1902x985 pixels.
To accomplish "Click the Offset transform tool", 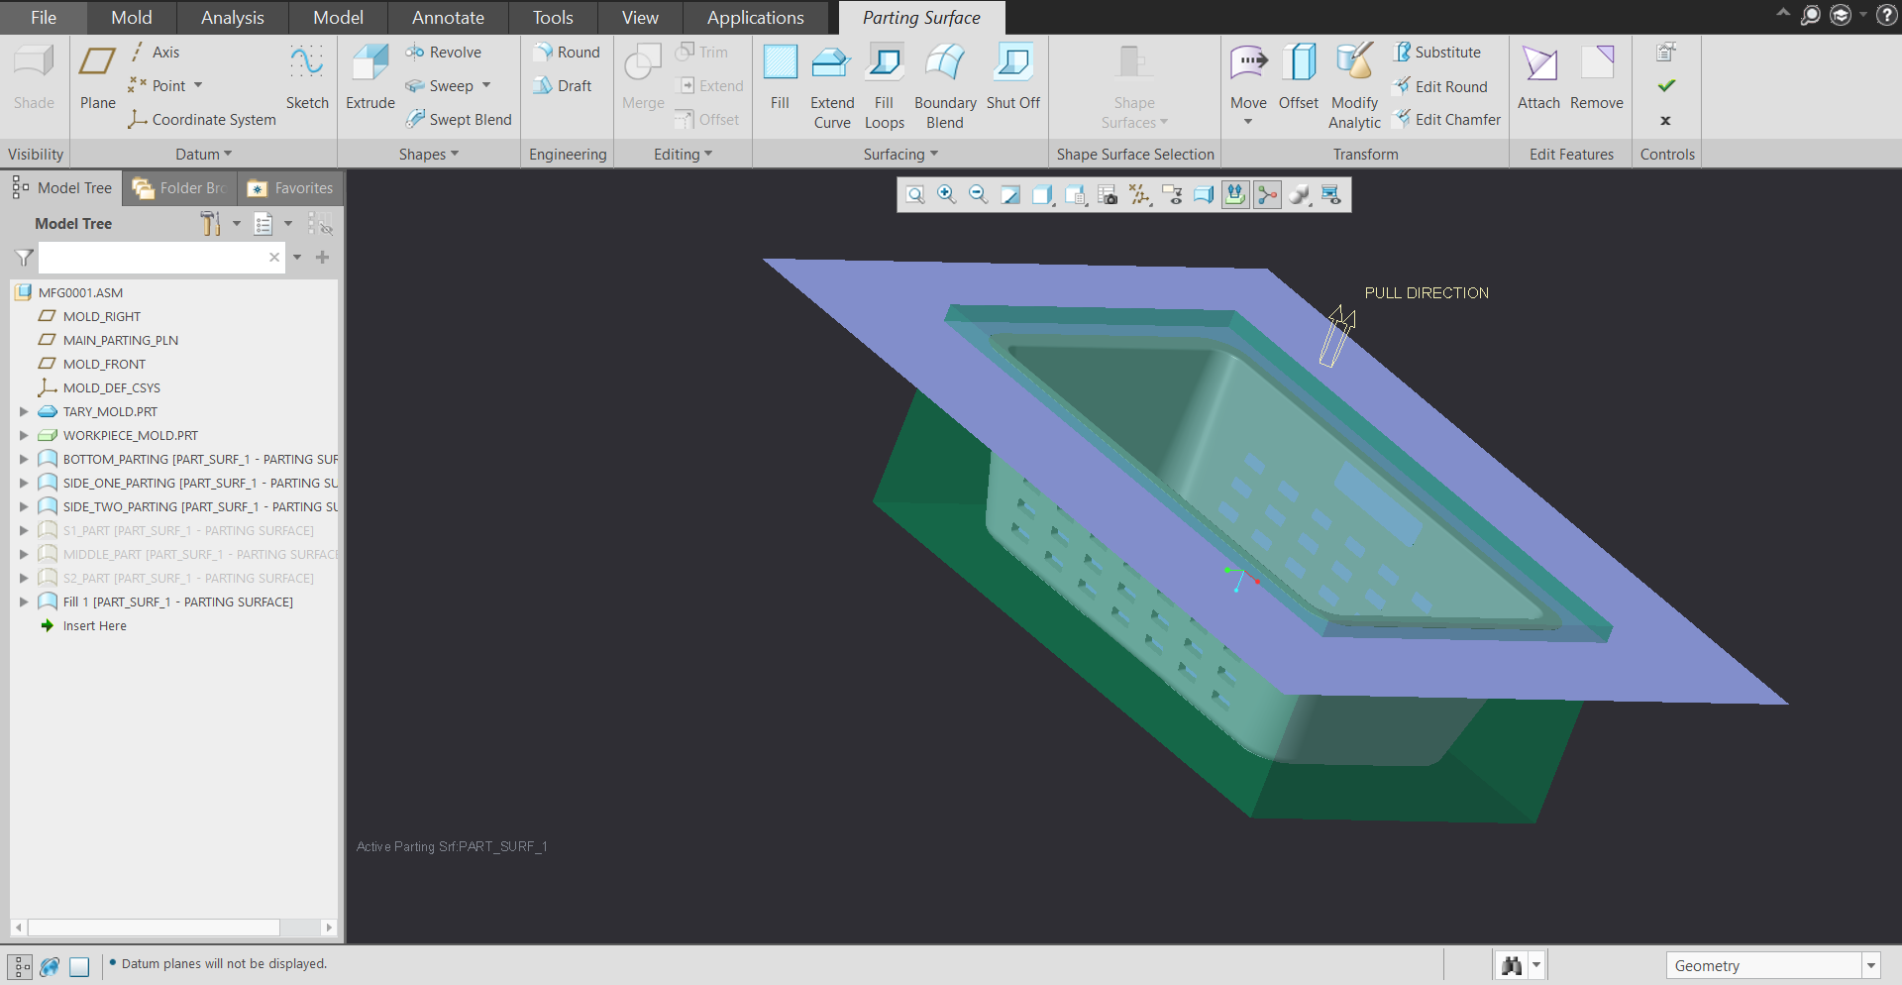I will tap(1299, 76).
